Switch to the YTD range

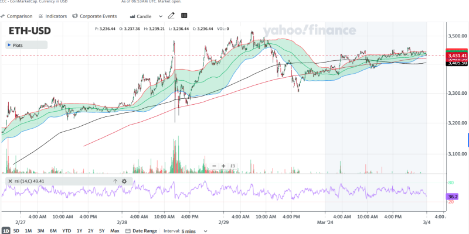click(x=67, y=230)
